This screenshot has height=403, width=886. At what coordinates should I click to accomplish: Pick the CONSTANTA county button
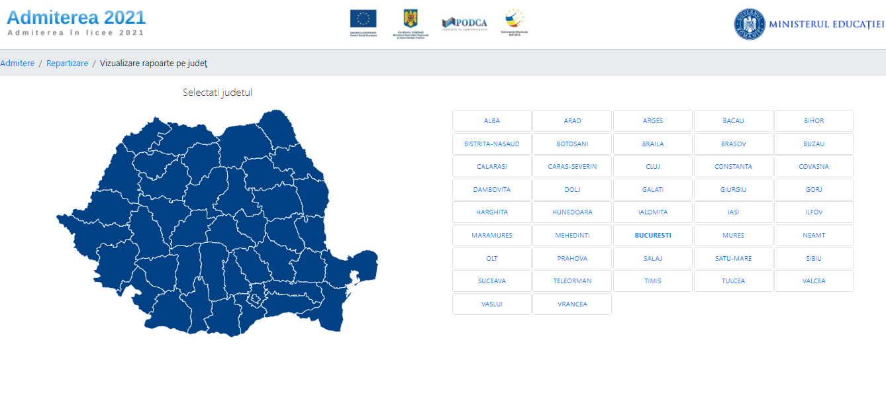click(x=733, y=167)
